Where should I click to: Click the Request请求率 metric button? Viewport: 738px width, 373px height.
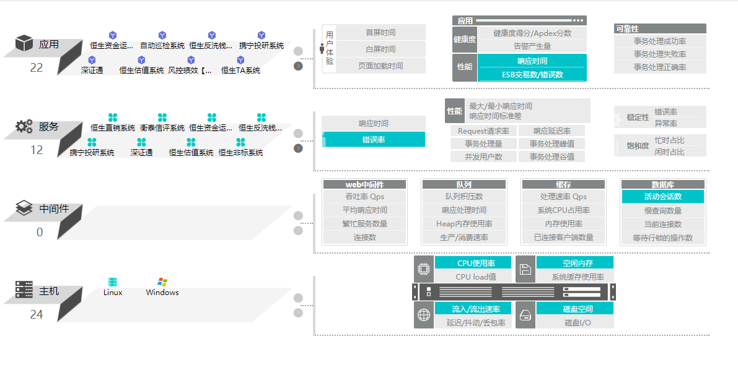coord(483,131)
